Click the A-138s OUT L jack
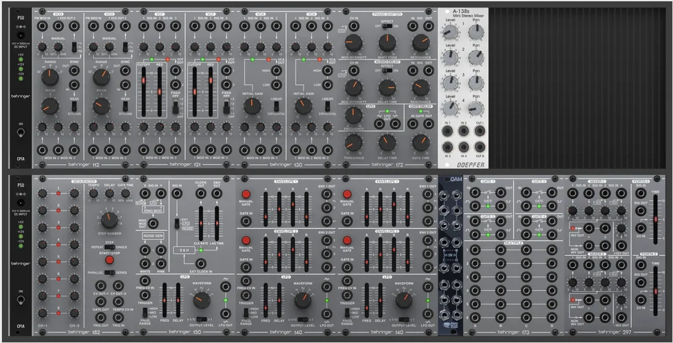This screenshot has width=673, height=343. pos(480,131)
